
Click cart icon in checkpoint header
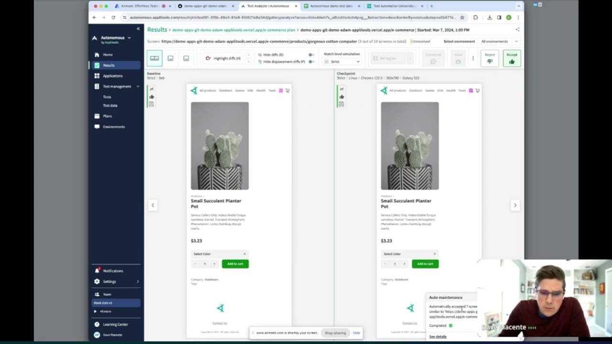tap(477, 90)
